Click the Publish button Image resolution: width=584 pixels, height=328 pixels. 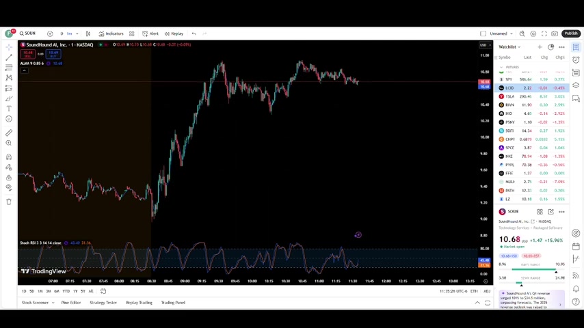[x=570, y=33]
